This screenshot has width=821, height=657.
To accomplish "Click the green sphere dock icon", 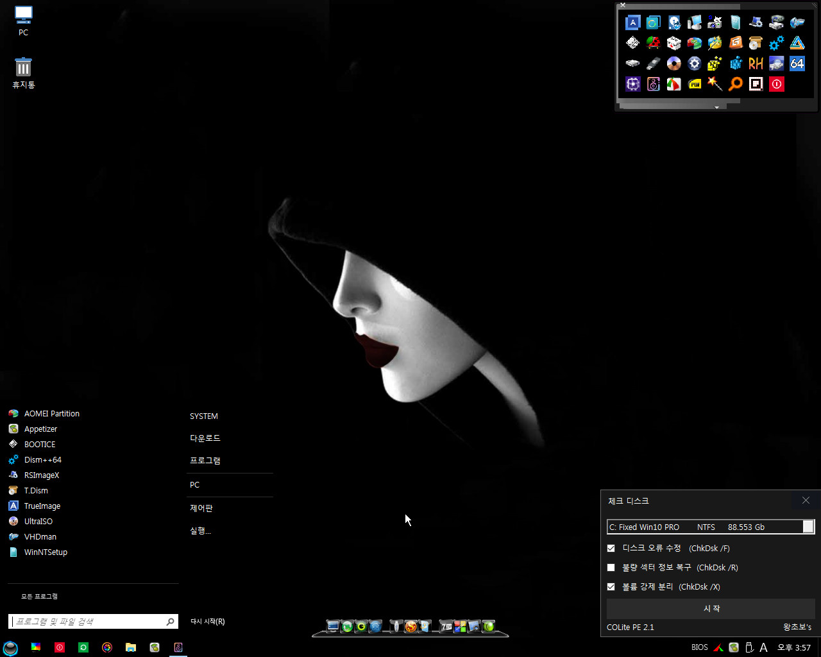I will tap(488, 626).
